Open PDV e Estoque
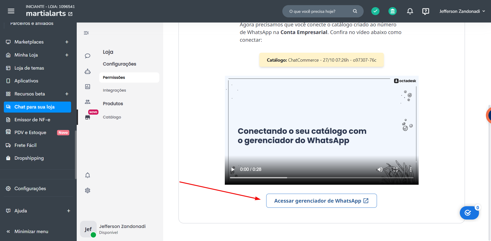The image size is (491, 241). [x=37, y=133]
